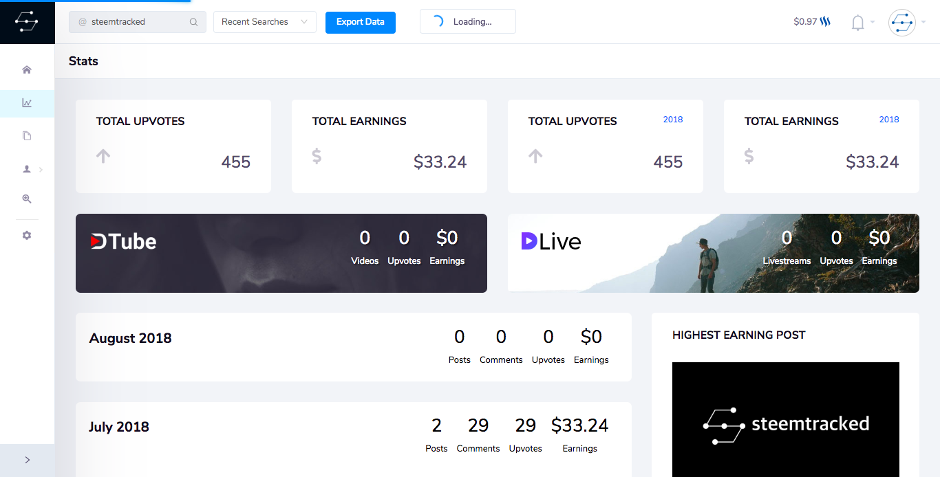Open the Home page from the sidebar
Image resolution: width=940 pixels, height=477 pixels.
click(27, 69)
